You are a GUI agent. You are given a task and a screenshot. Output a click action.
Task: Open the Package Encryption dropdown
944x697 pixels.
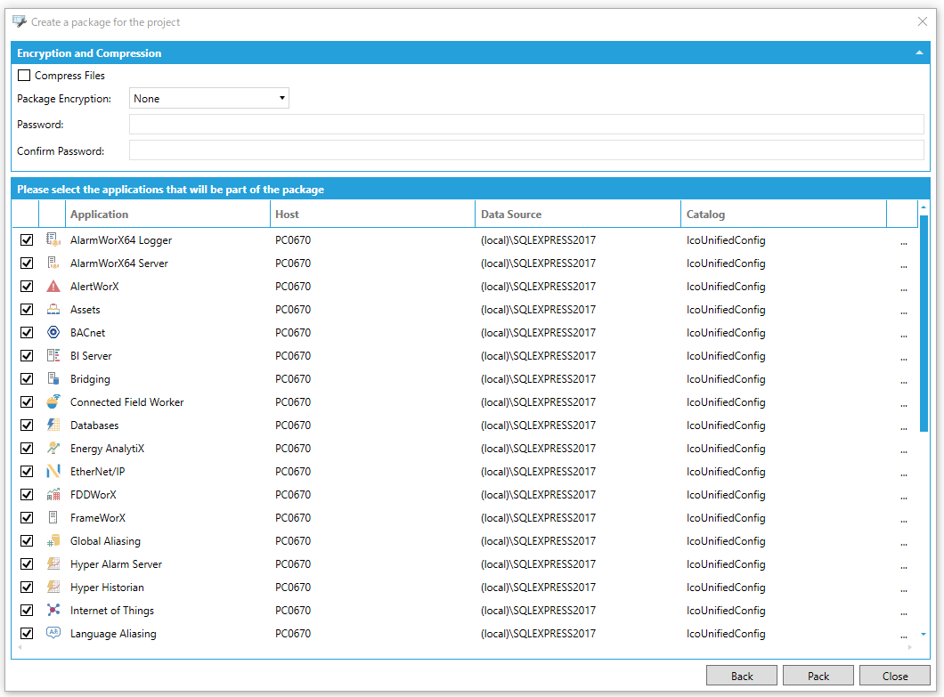point(209,98)
